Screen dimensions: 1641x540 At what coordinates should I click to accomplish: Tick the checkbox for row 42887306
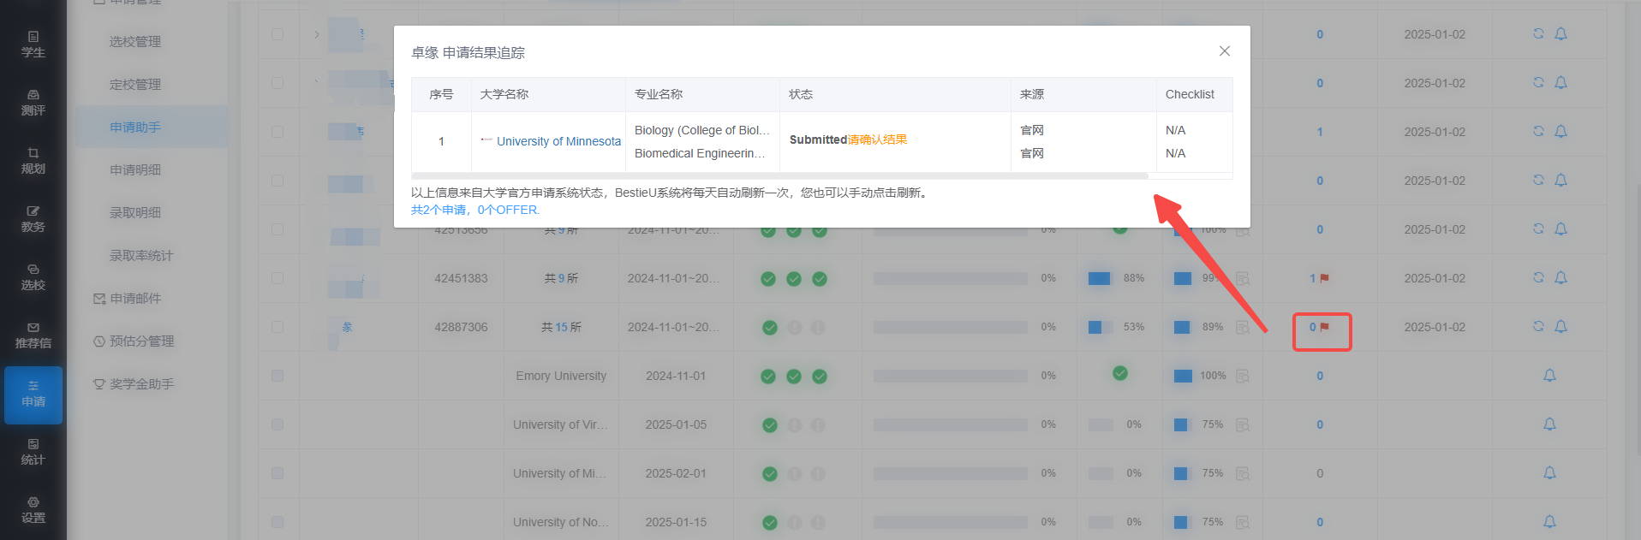(x=277, y=327)
